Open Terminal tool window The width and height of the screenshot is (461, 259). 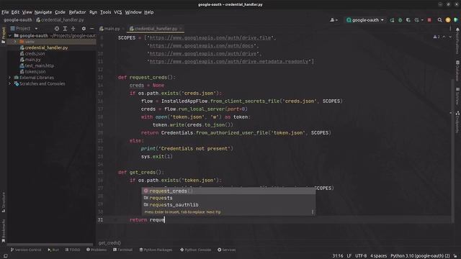point(122,250)
